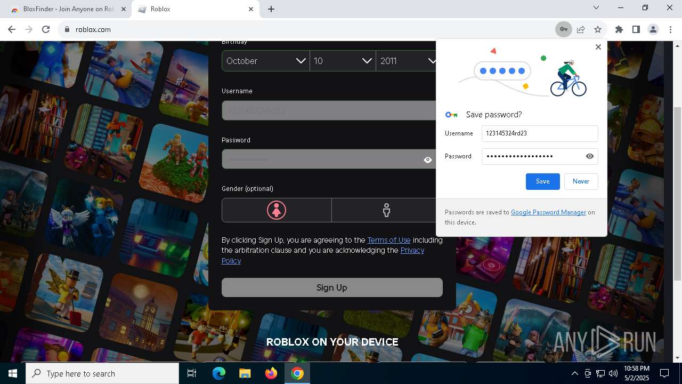Viewport: 682px width, 384px height.
Task: Show the password in Save password popup
Action: pos(590,156)
